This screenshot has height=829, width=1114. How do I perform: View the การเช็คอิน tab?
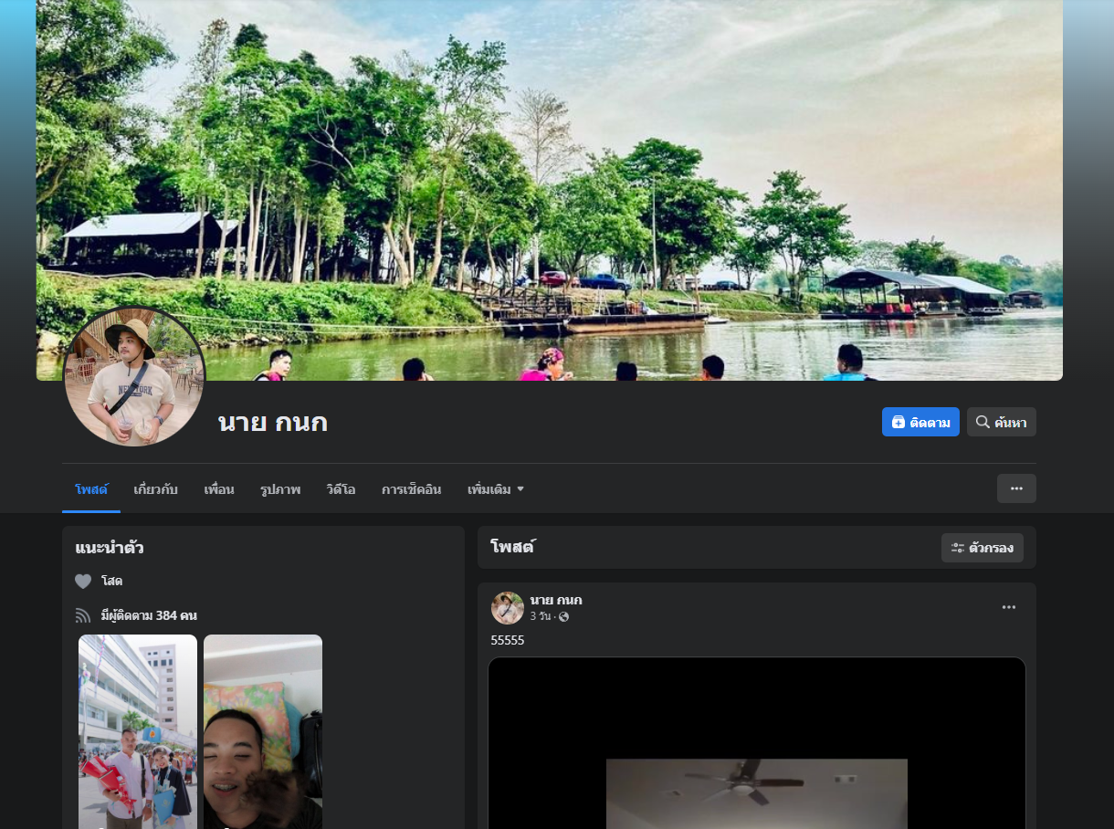pos(411,489)
